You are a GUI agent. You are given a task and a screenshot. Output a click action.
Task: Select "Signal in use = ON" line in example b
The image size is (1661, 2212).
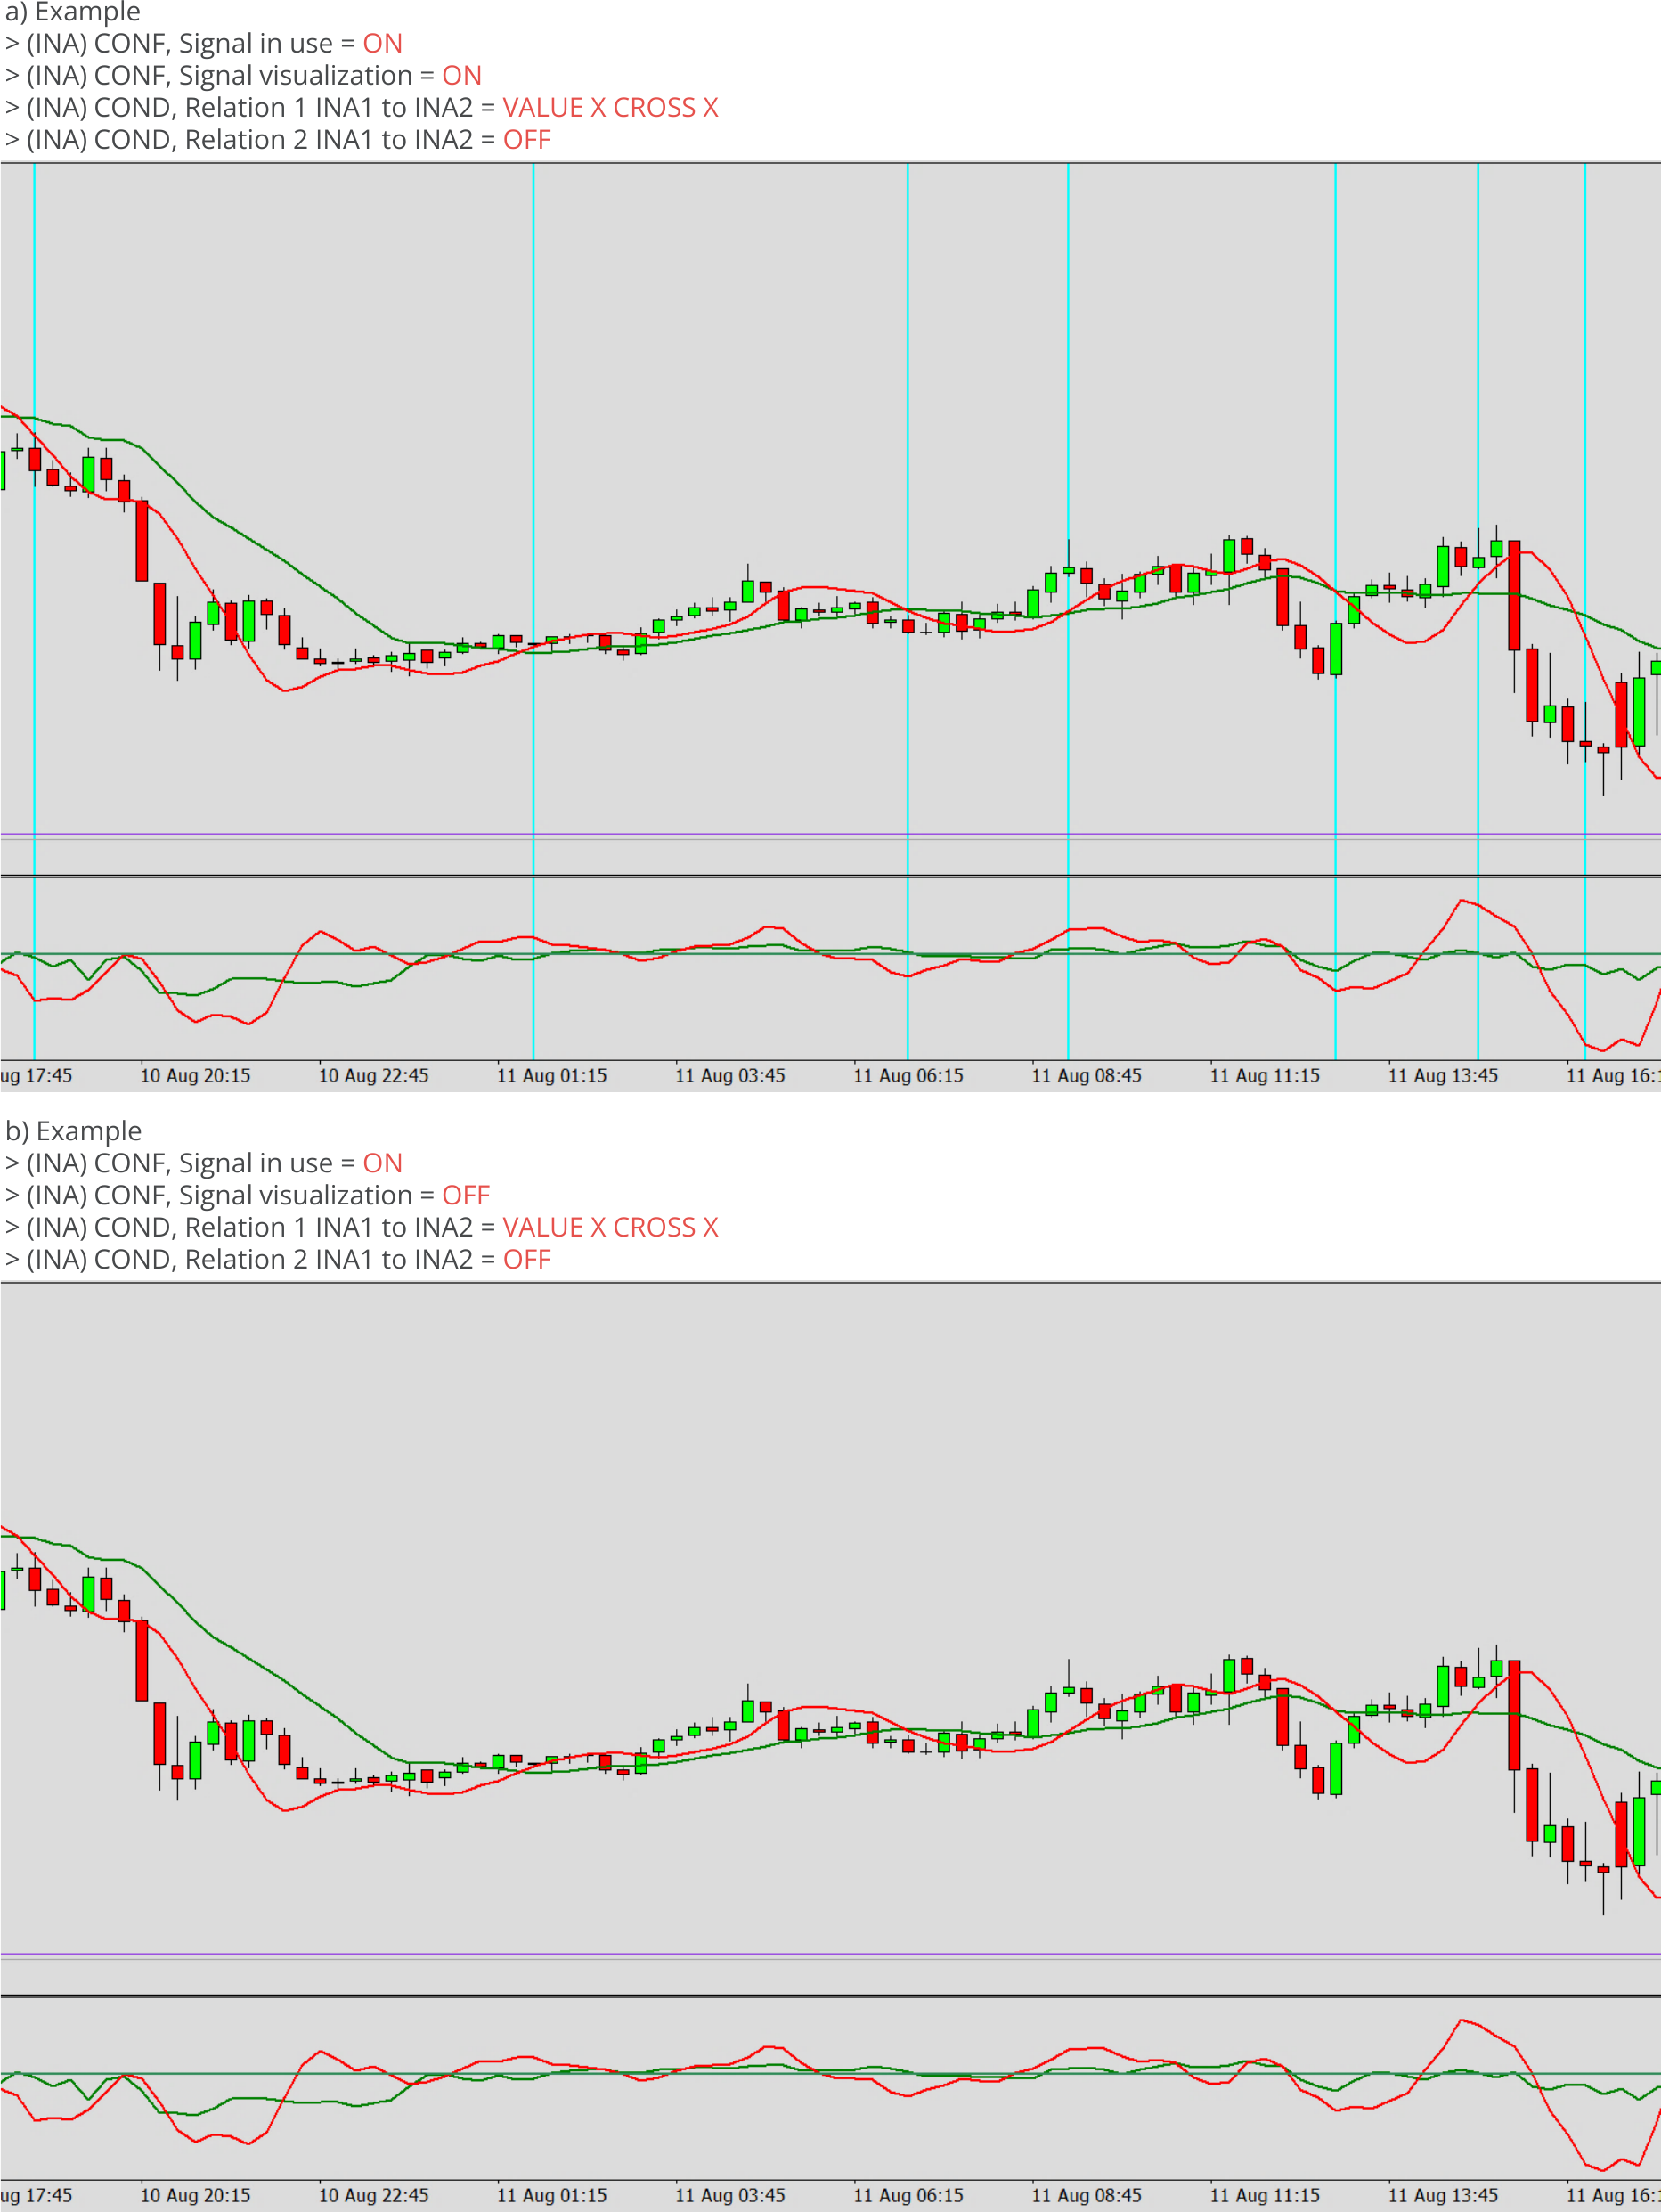[x=204, y=1163]
